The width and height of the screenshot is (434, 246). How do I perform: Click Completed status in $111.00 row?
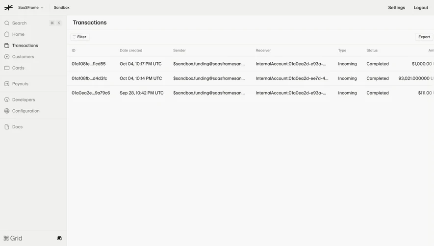(x=378, y=93)
